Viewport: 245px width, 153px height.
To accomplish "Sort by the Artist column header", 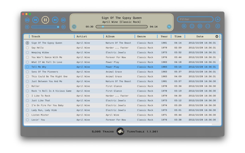I will (x=81, y=36).
